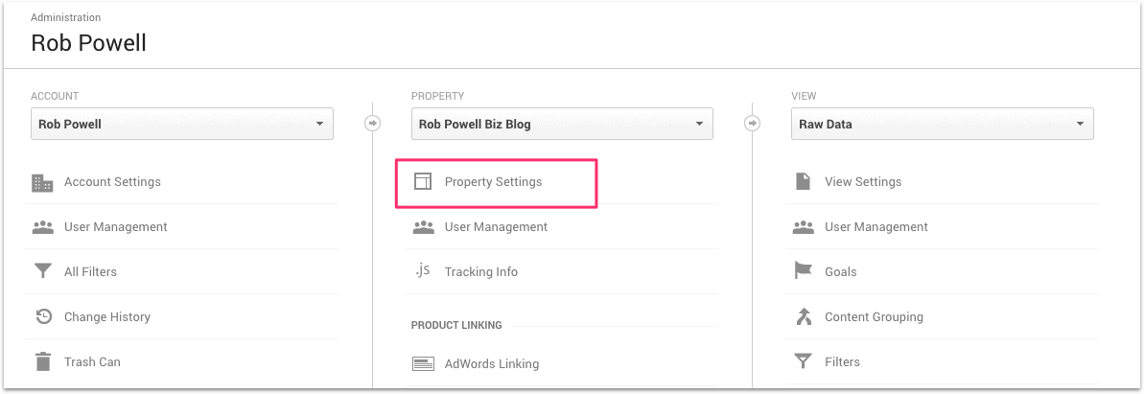Open the Raw Data view dropdown

(942, 124)
